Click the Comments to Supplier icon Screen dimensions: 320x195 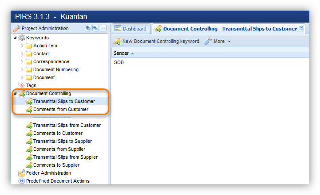click(x=29, y=165)
